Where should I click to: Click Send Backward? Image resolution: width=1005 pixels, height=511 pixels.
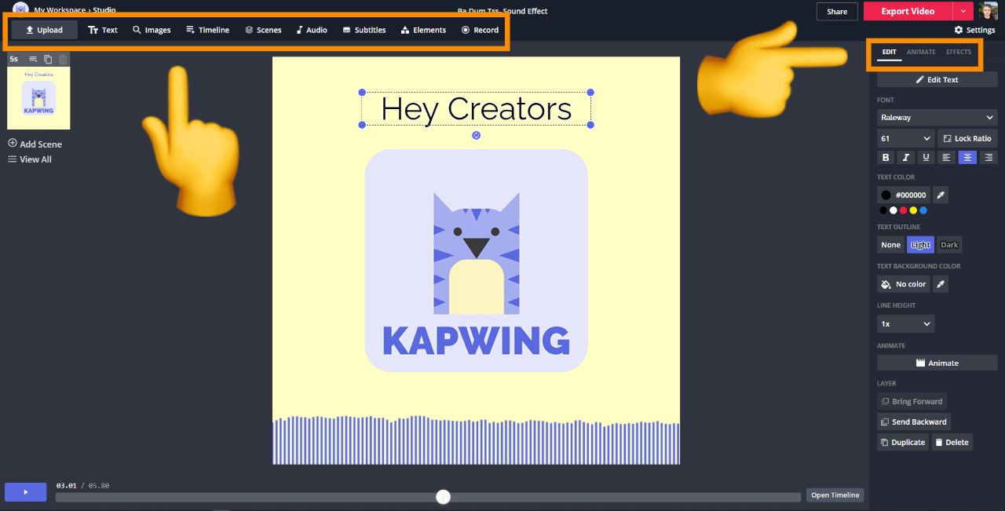913,422
